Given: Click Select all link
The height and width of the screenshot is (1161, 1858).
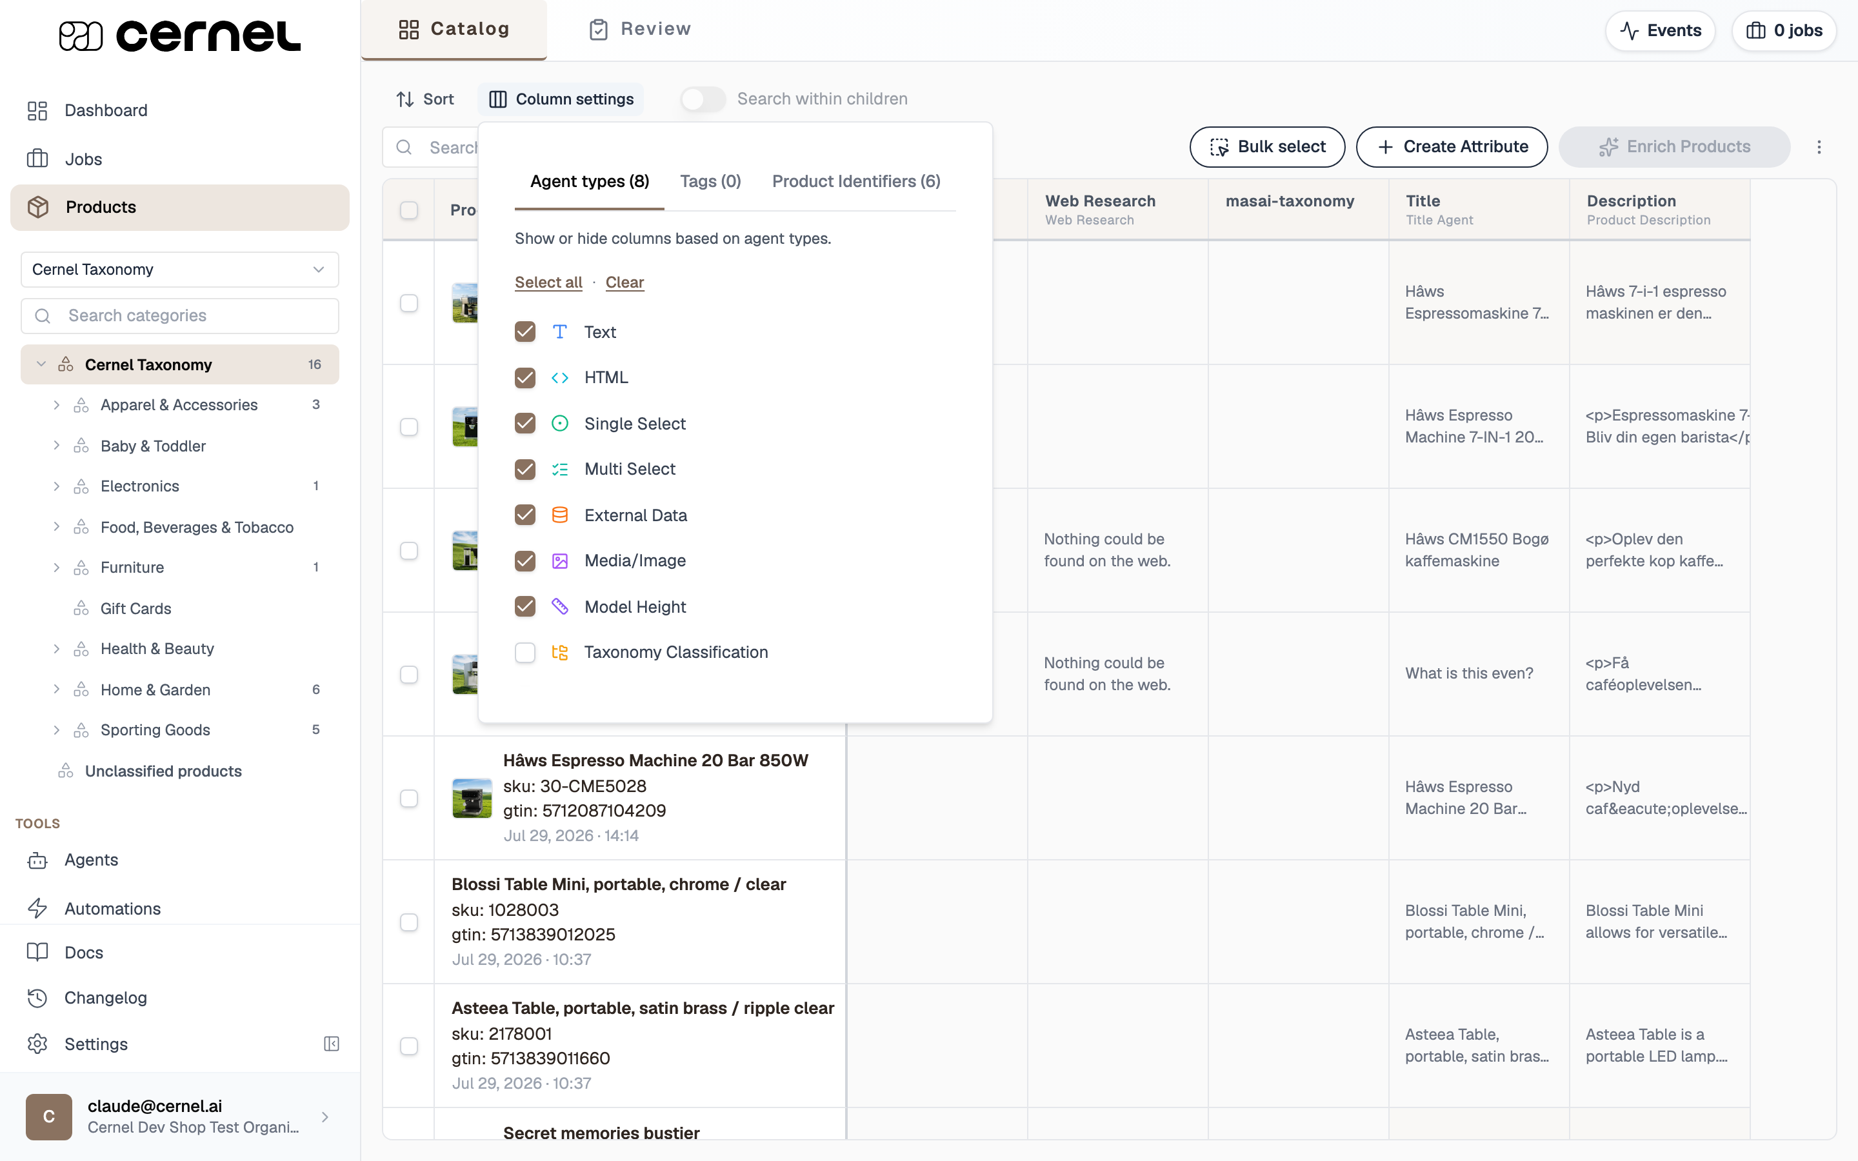Looking at the screenshot, I should 548,283.
